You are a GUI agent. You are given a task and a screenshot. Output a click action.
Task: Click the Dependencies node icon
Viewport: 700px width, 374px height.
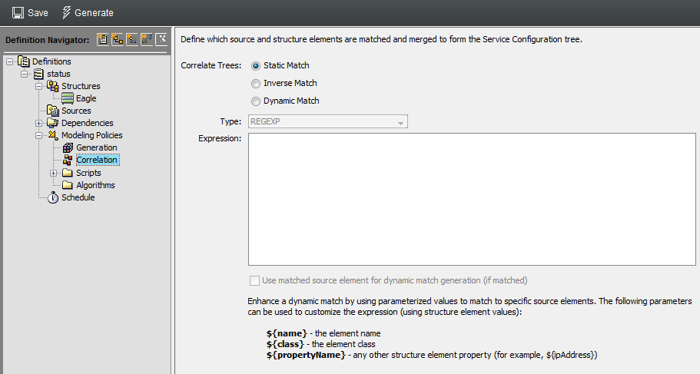point(53,123)
